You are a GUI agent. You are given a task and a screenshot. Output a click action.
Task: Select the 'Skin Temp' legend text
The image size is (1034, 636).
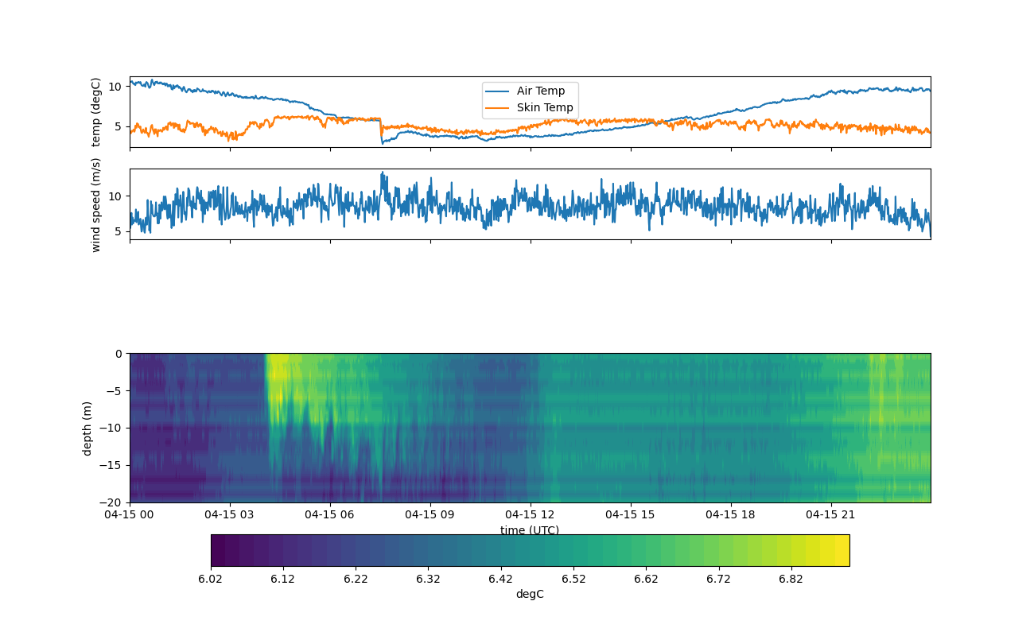coord(545,108)
